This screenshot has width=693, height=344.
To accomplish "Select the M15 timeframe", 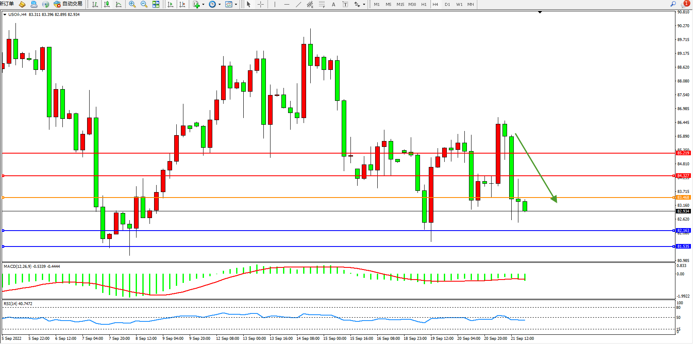I will (x=400, y=4).
